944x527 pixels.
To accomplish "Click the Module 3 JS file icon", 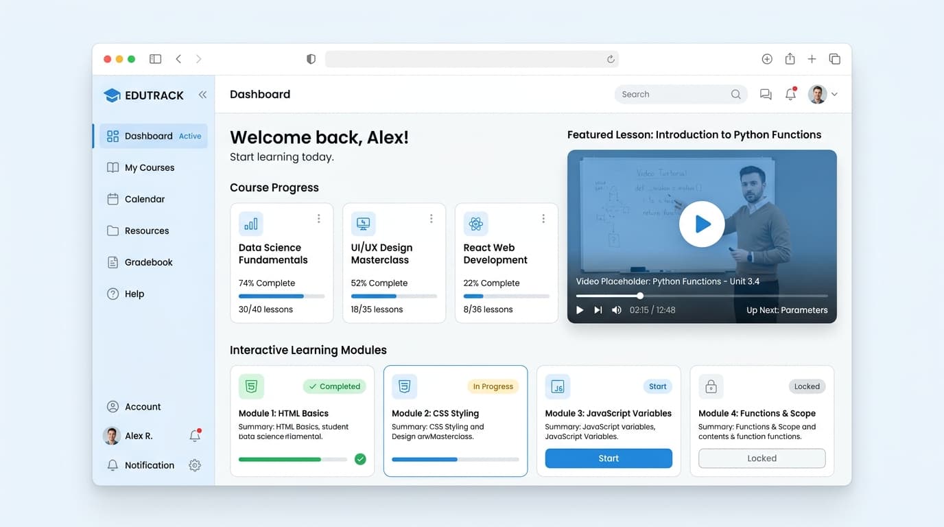I will tap(558, 387).
